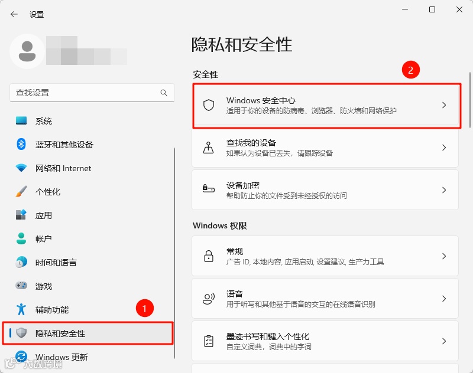Click the 个性化 paintbrush icon
The height and width of the screenshot is (373, 473).
point(21,191)
